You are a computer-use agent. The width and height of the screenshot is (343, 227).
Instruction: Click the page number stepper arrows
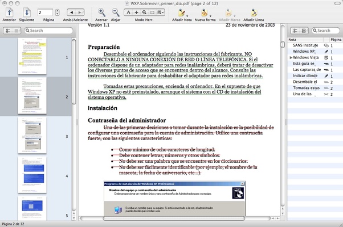58,12
